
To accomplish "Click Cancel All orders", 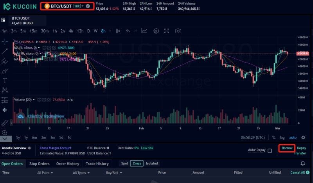I will tap(298, 172).
